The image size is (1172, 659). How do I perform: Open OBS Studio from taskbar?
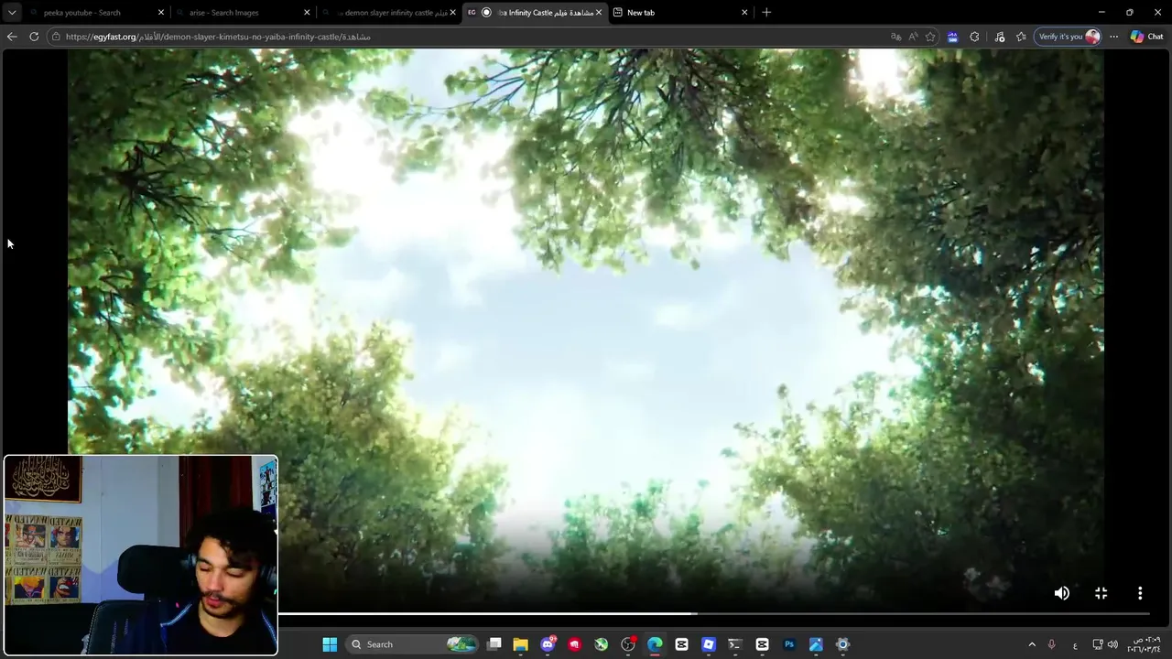628,644
